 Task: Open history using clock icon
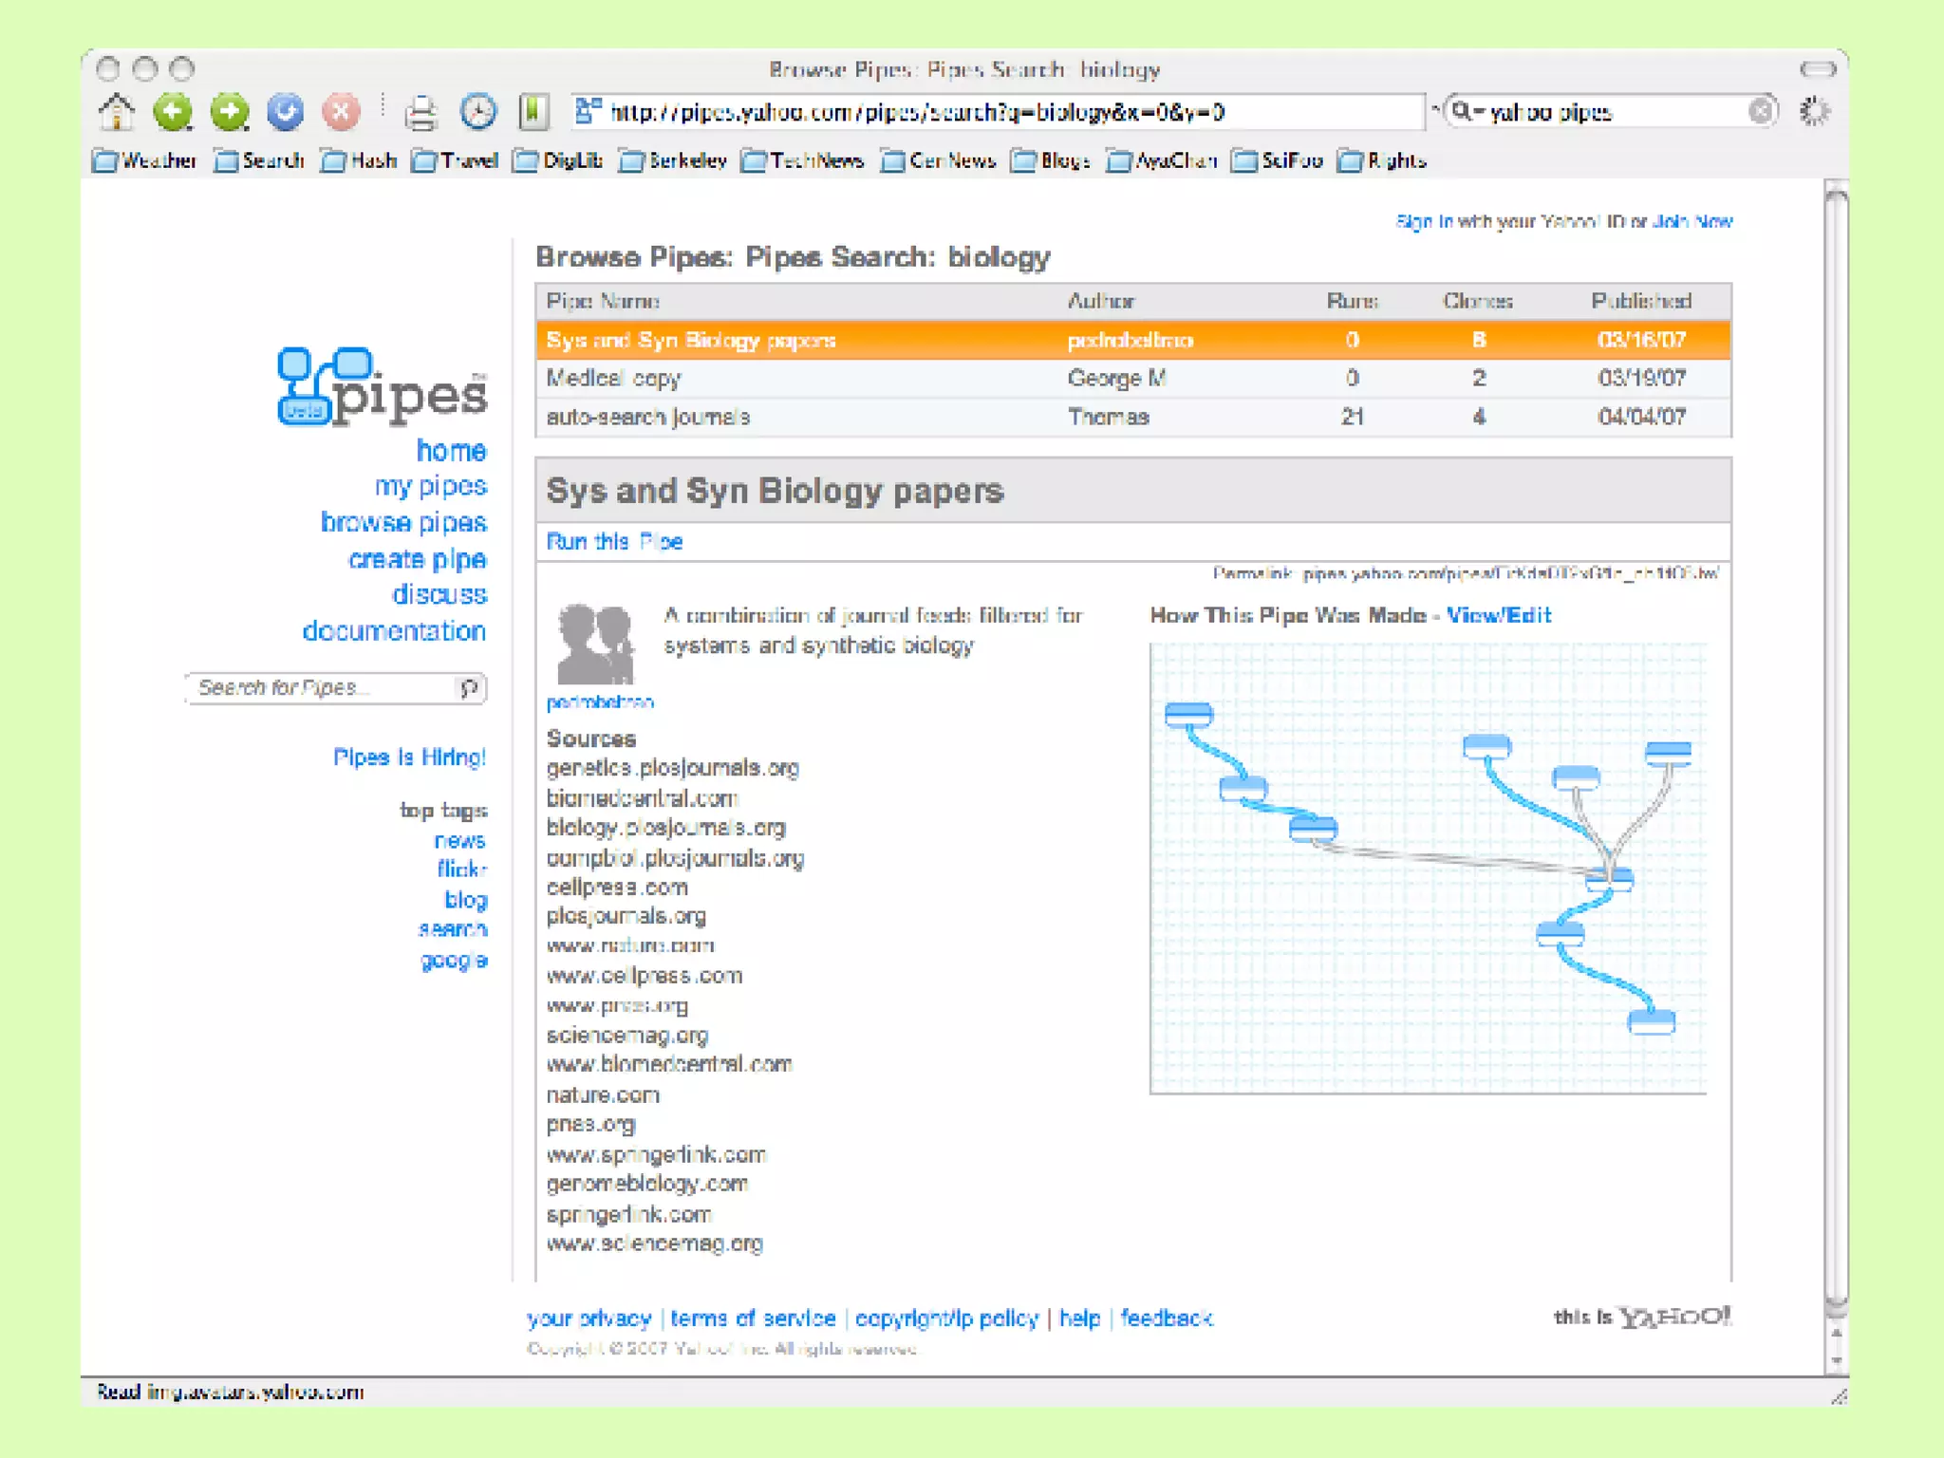click(x=477, y=112)
